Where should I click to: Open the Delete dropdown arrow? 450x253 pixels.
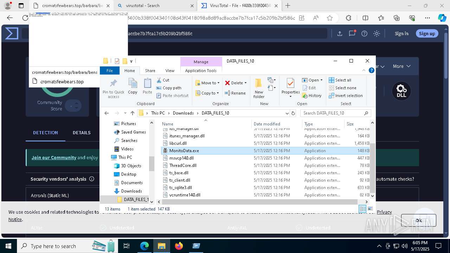[245, 83]
